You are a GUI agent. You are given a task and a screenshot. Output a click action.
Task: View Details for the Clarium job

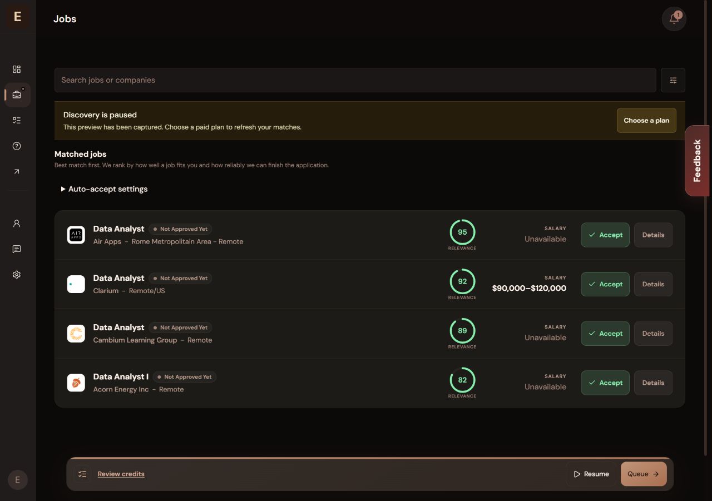point(653,284)
